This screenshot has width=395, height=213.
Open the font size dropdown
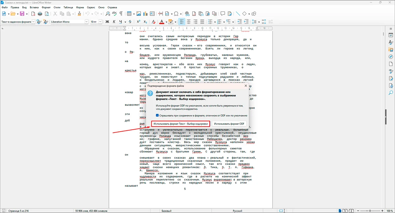pyautogui.click(x=100, y=22)
